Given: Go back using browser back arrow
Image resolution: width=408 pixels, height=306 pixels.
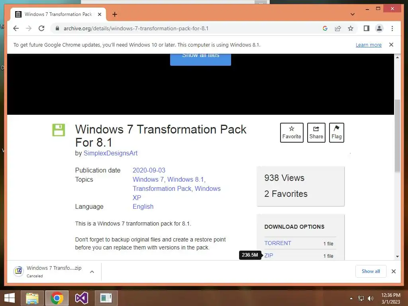Looking at the screenshot, I should pyautogui.click(x=16, y=28).
